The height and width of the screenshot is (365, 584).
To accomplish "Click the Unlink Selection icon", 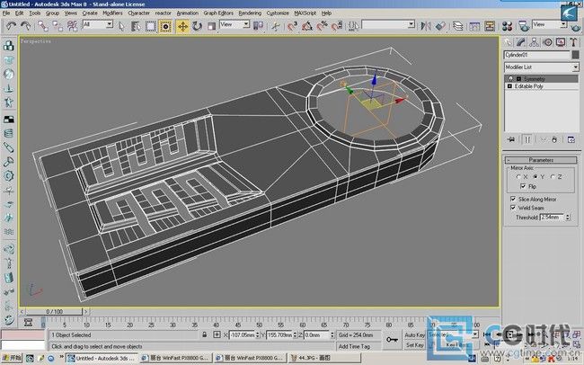I will [x=58, y=26].
